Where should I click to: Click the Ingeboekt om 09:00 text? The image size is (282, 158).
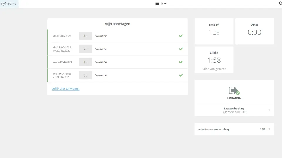[234, 112]
